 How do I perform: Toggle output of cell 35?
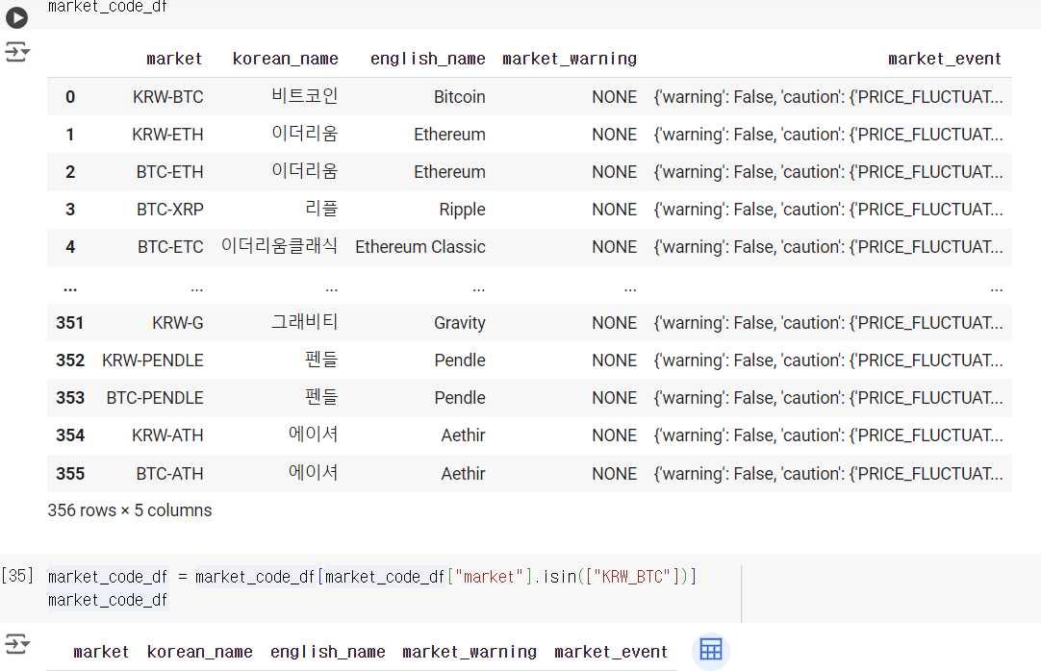coord(17,644)
